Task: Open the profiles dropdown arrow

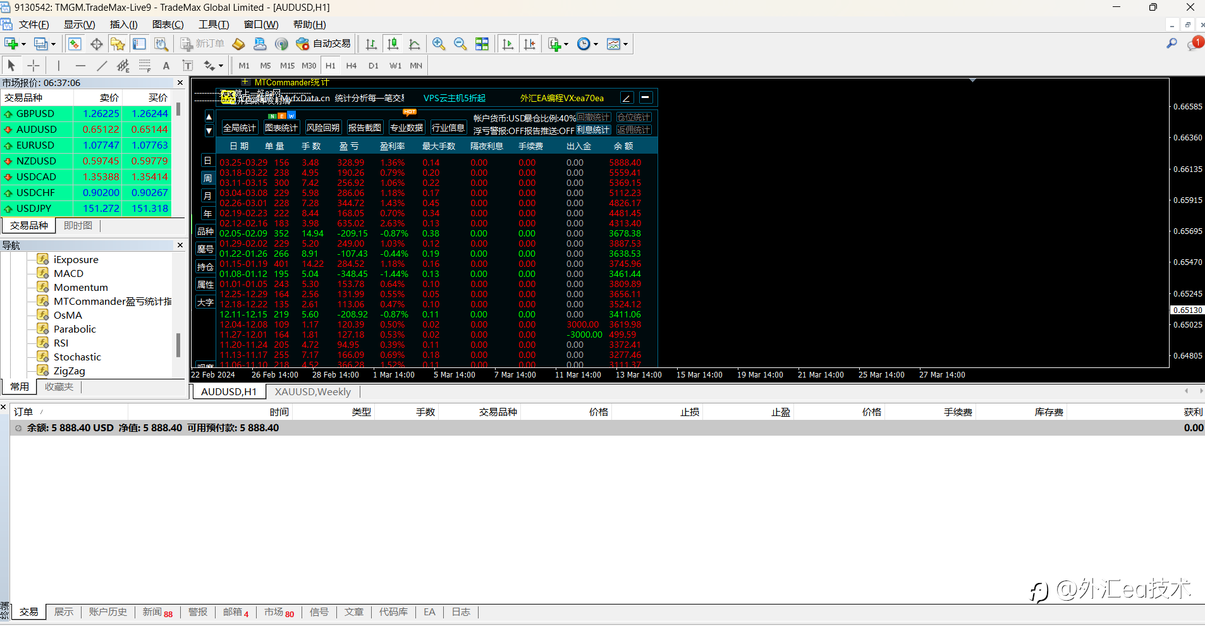Action: point(53,44)
